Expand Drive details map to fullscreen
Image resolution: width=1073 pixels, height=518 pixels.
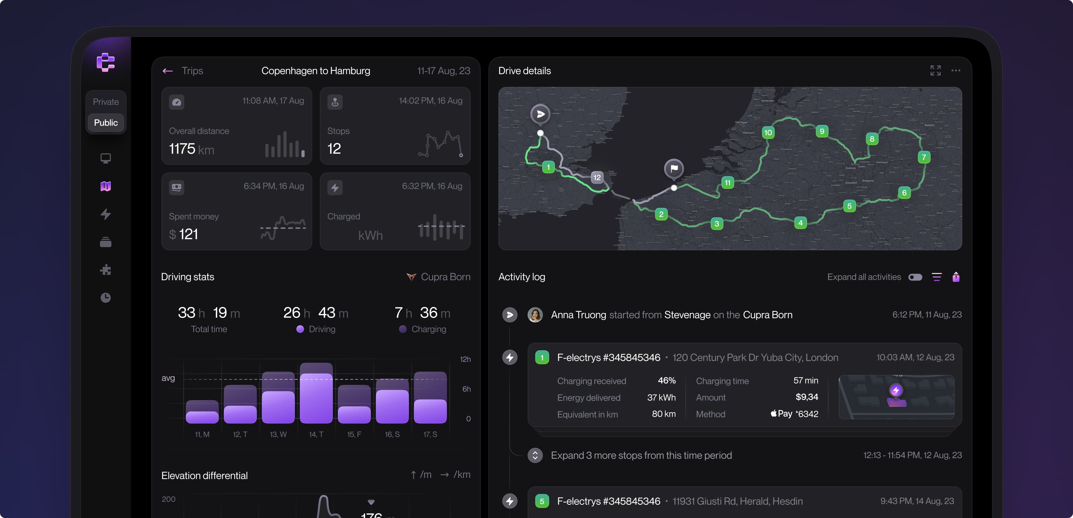(x=935, y=70)
